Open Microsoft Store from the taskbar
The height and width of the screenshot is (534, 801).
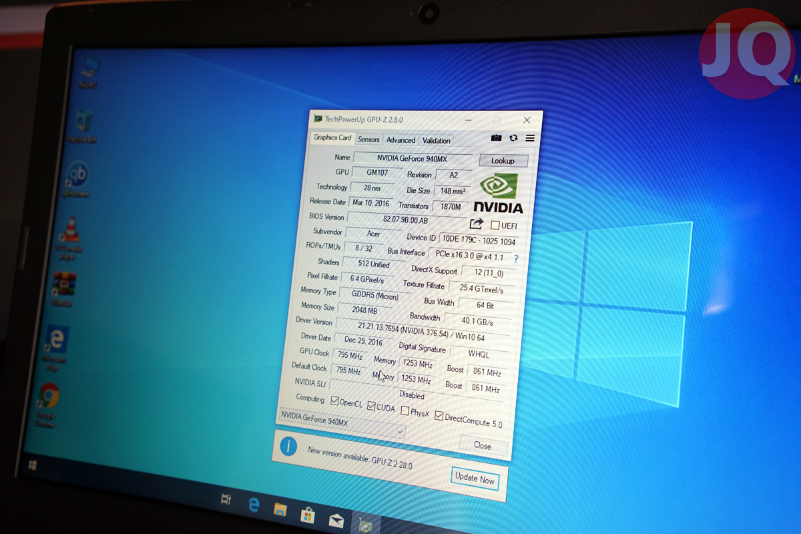click(308, 515)
